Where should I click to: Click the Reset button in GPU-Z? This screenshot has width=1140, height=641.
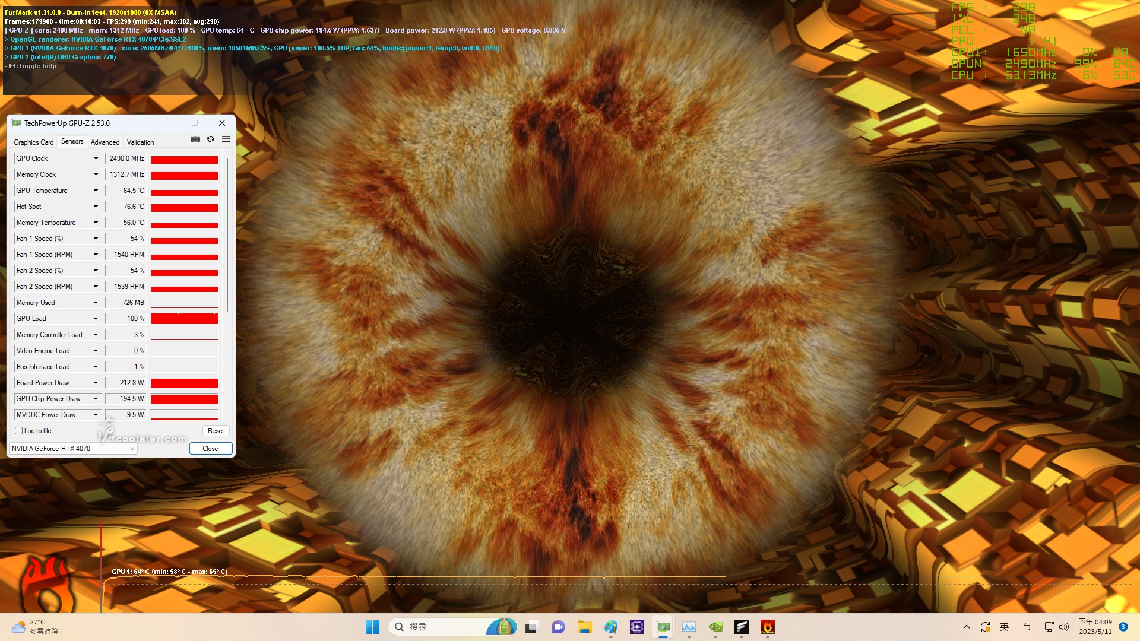tap(216, 431)
